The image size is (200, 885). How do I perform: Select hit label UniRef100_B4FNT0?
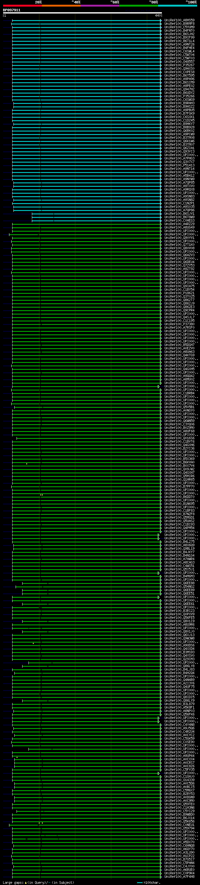pos(179,30)
